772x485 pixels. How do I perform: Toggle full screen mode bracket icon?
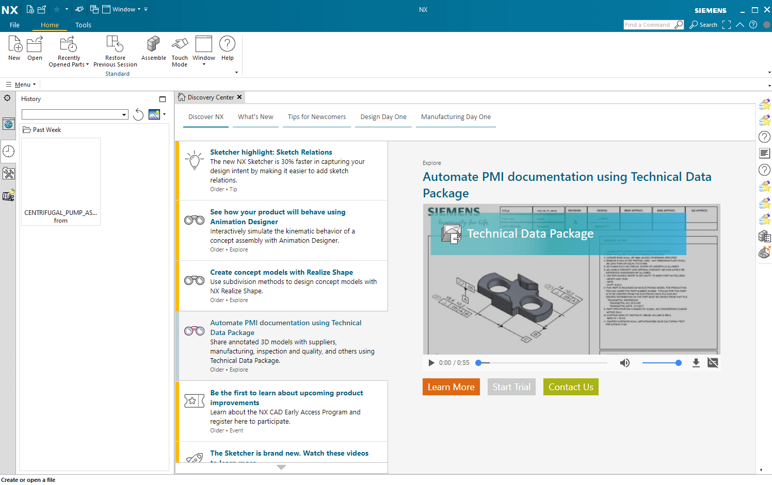pos(727,25)
